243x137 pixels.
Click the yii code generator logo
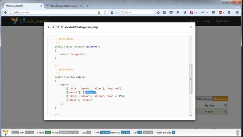30,21
